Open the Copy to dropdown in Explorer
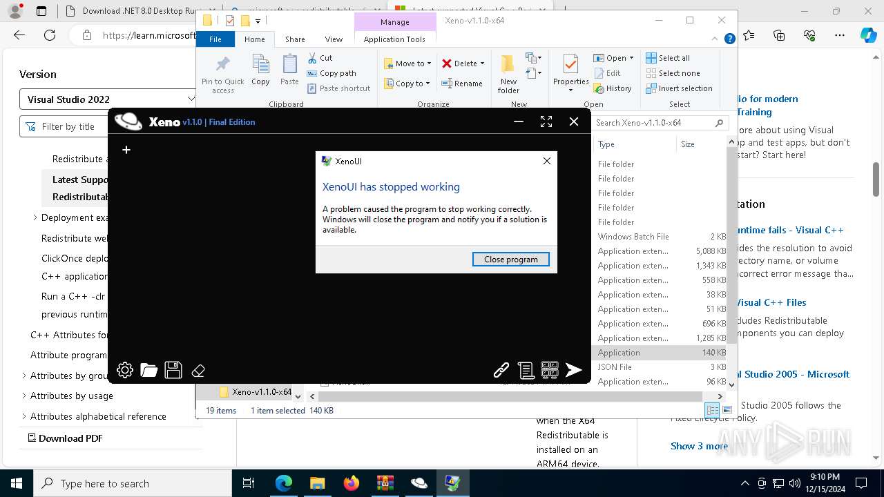The height and width of the screenshot is (497, 884). pyautogui.click(x=407, y=84)
